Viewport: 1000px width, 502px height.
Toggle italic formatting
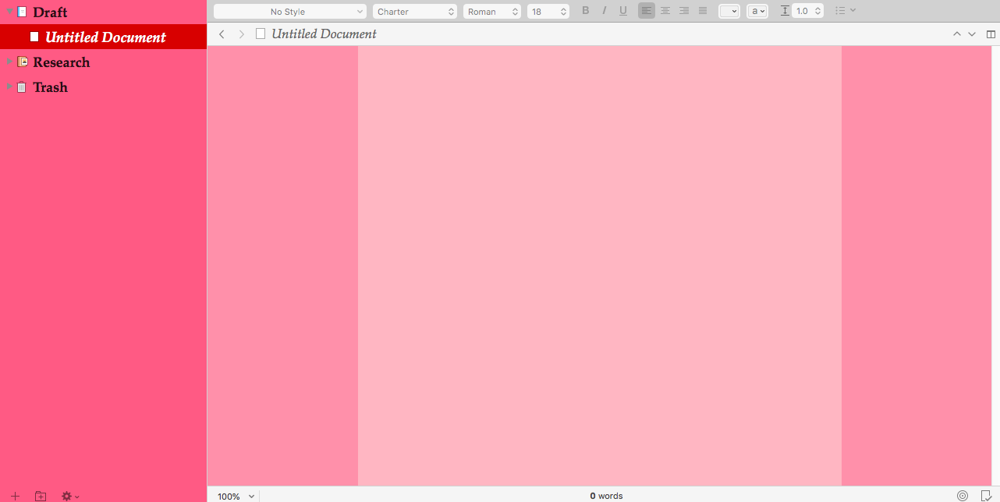[x=604, y=11]
